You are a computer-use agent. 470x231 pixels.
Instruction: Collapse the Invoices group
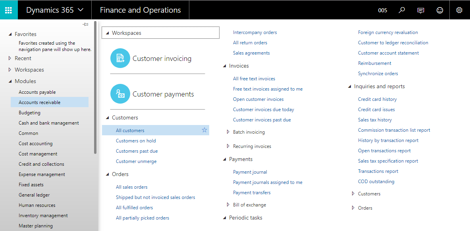click(x=225, y=66)
